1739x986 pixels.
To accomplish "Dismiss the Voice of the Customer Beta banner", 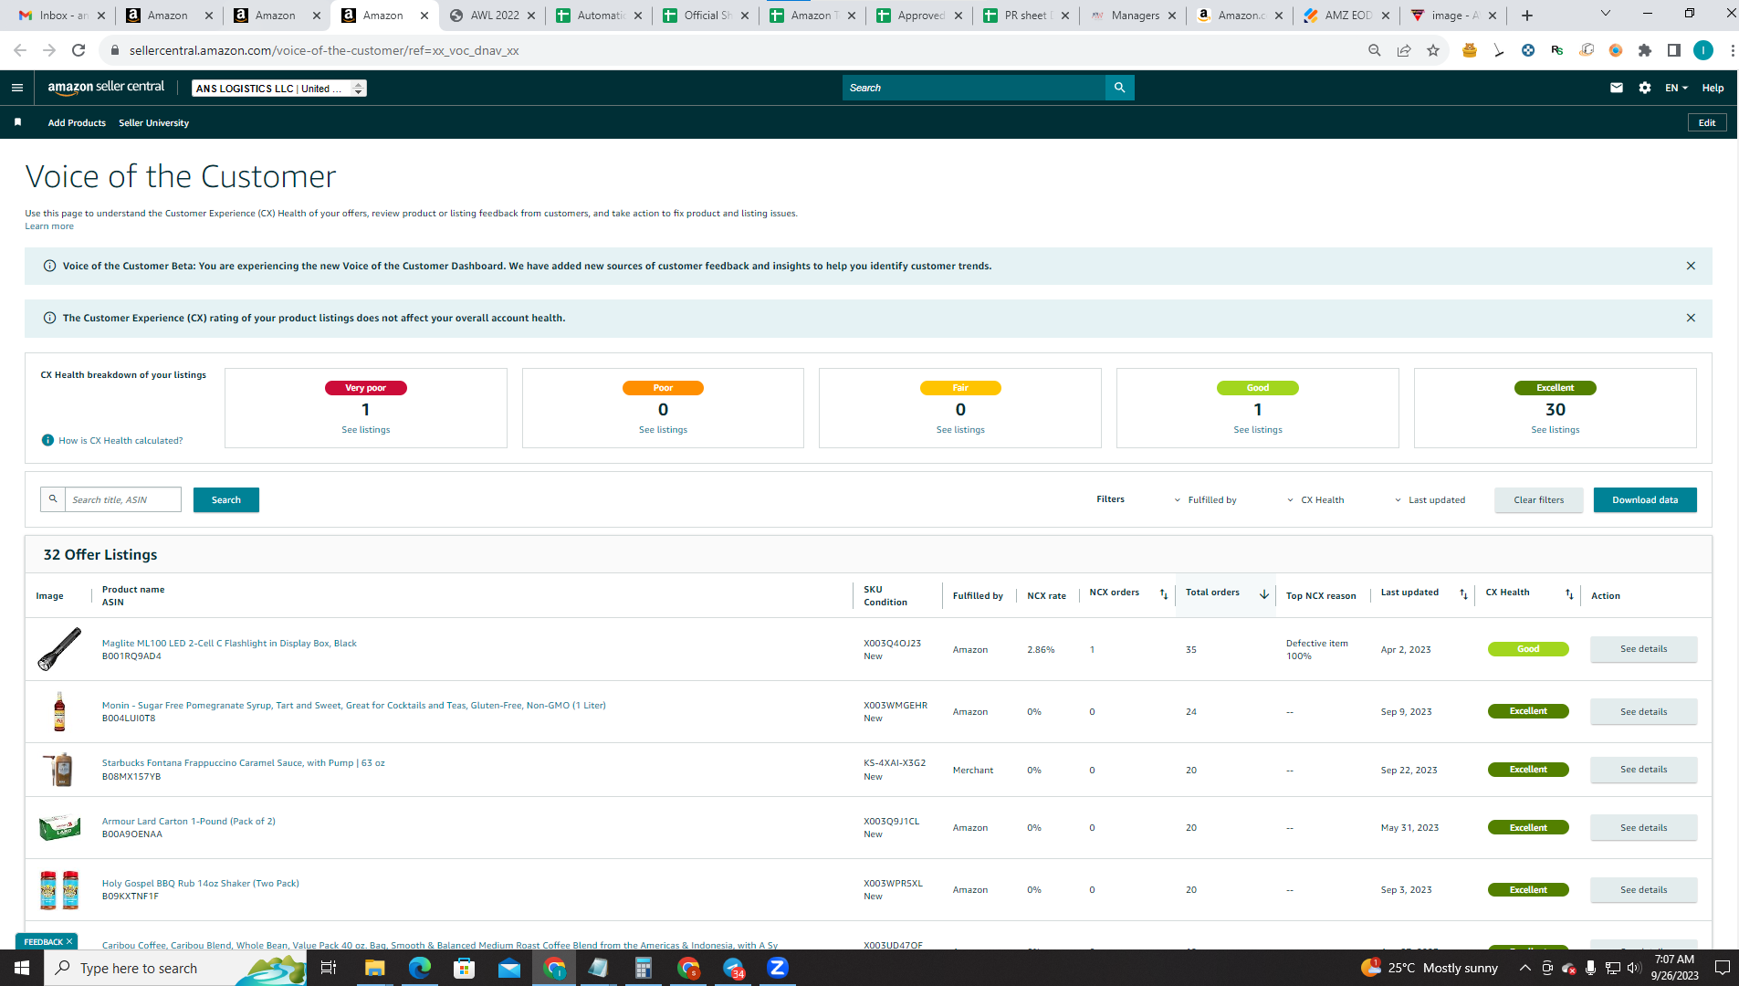I will click(x=1691, y=266).
